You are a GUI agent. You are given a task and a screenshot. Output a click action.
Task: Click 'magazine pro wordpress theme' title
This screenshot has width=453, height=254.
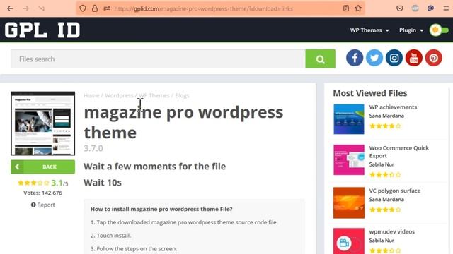[x=183, y=122]
